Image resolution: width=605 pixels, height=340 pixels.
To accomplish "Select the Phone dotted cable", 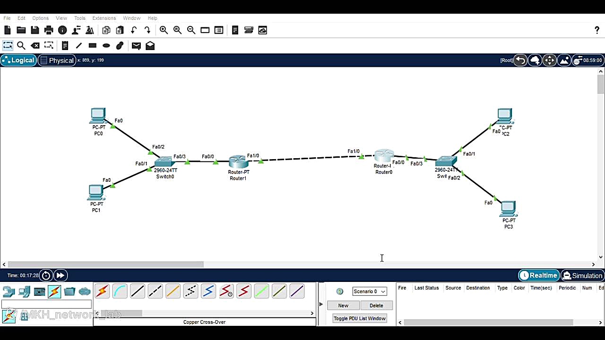I will 190,291.
